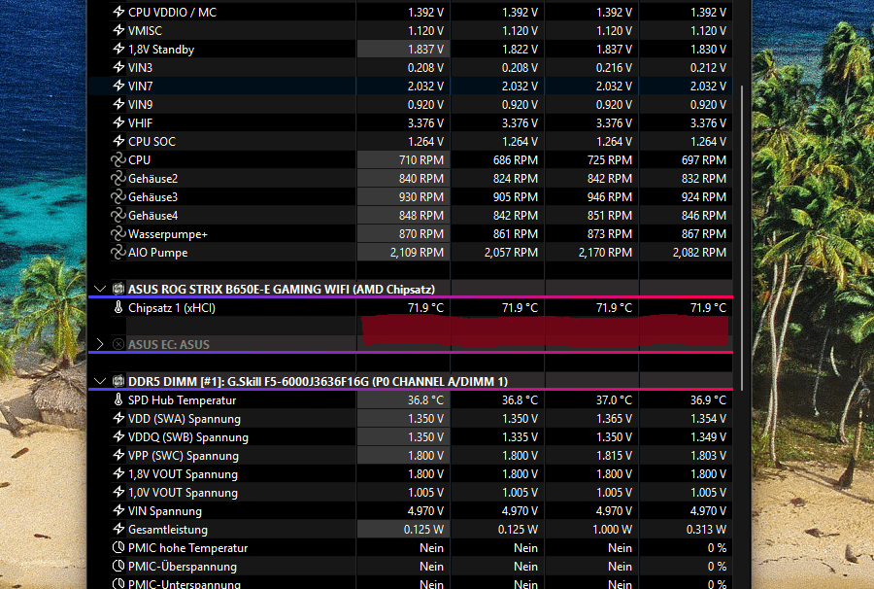Click the 1.837 V current 1,8V Standby value
This screenshot has width=874, height=589.
(x=426, y=49)
